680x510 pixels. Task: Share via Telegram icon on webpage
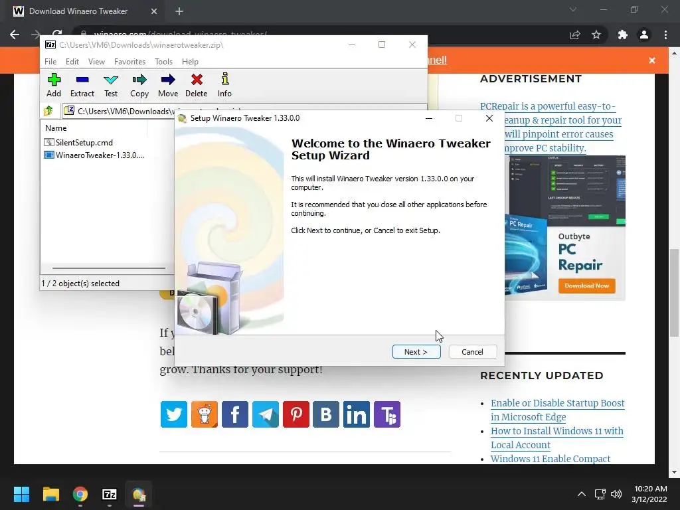tap(266, 414)
